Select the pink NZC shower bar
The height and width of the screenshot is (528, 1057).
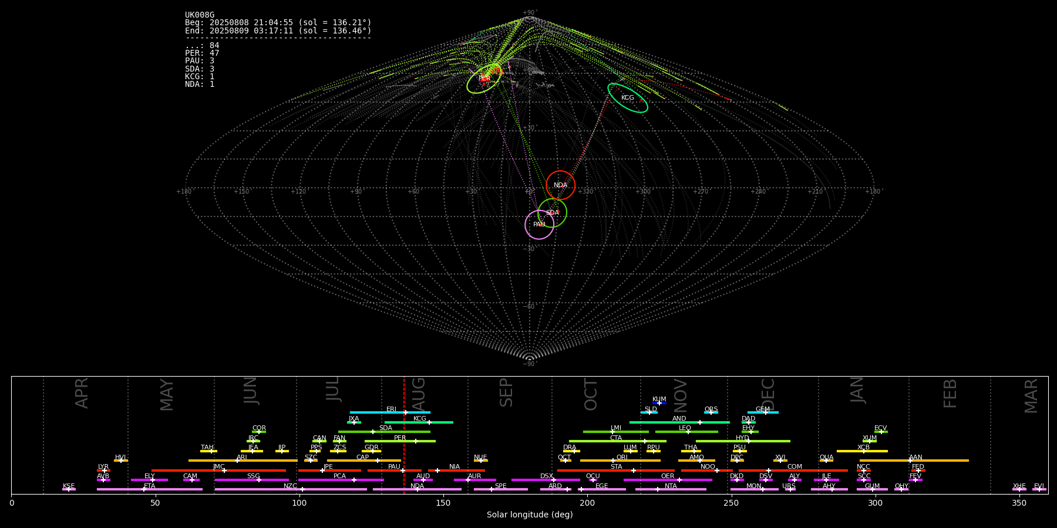(291, 489)
